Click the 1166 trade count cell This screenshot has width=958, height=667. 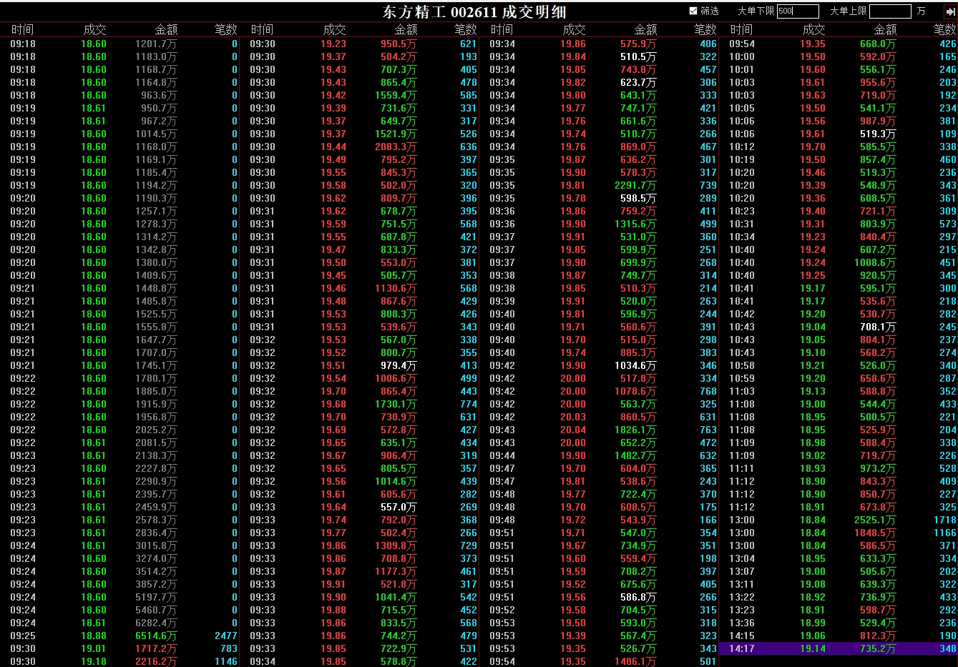click(945, 533)
